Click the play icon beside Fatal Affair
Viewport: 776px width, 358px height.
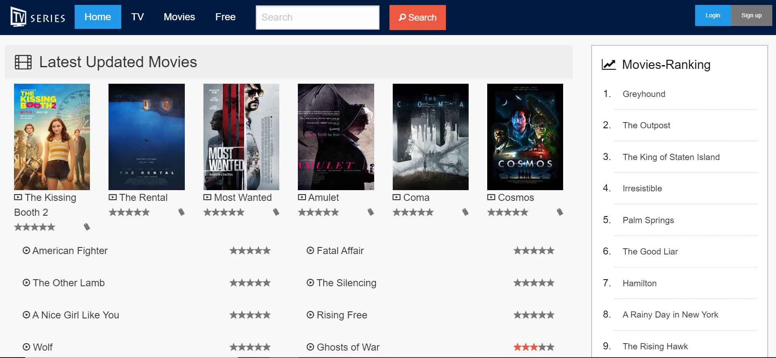point(310,250)
